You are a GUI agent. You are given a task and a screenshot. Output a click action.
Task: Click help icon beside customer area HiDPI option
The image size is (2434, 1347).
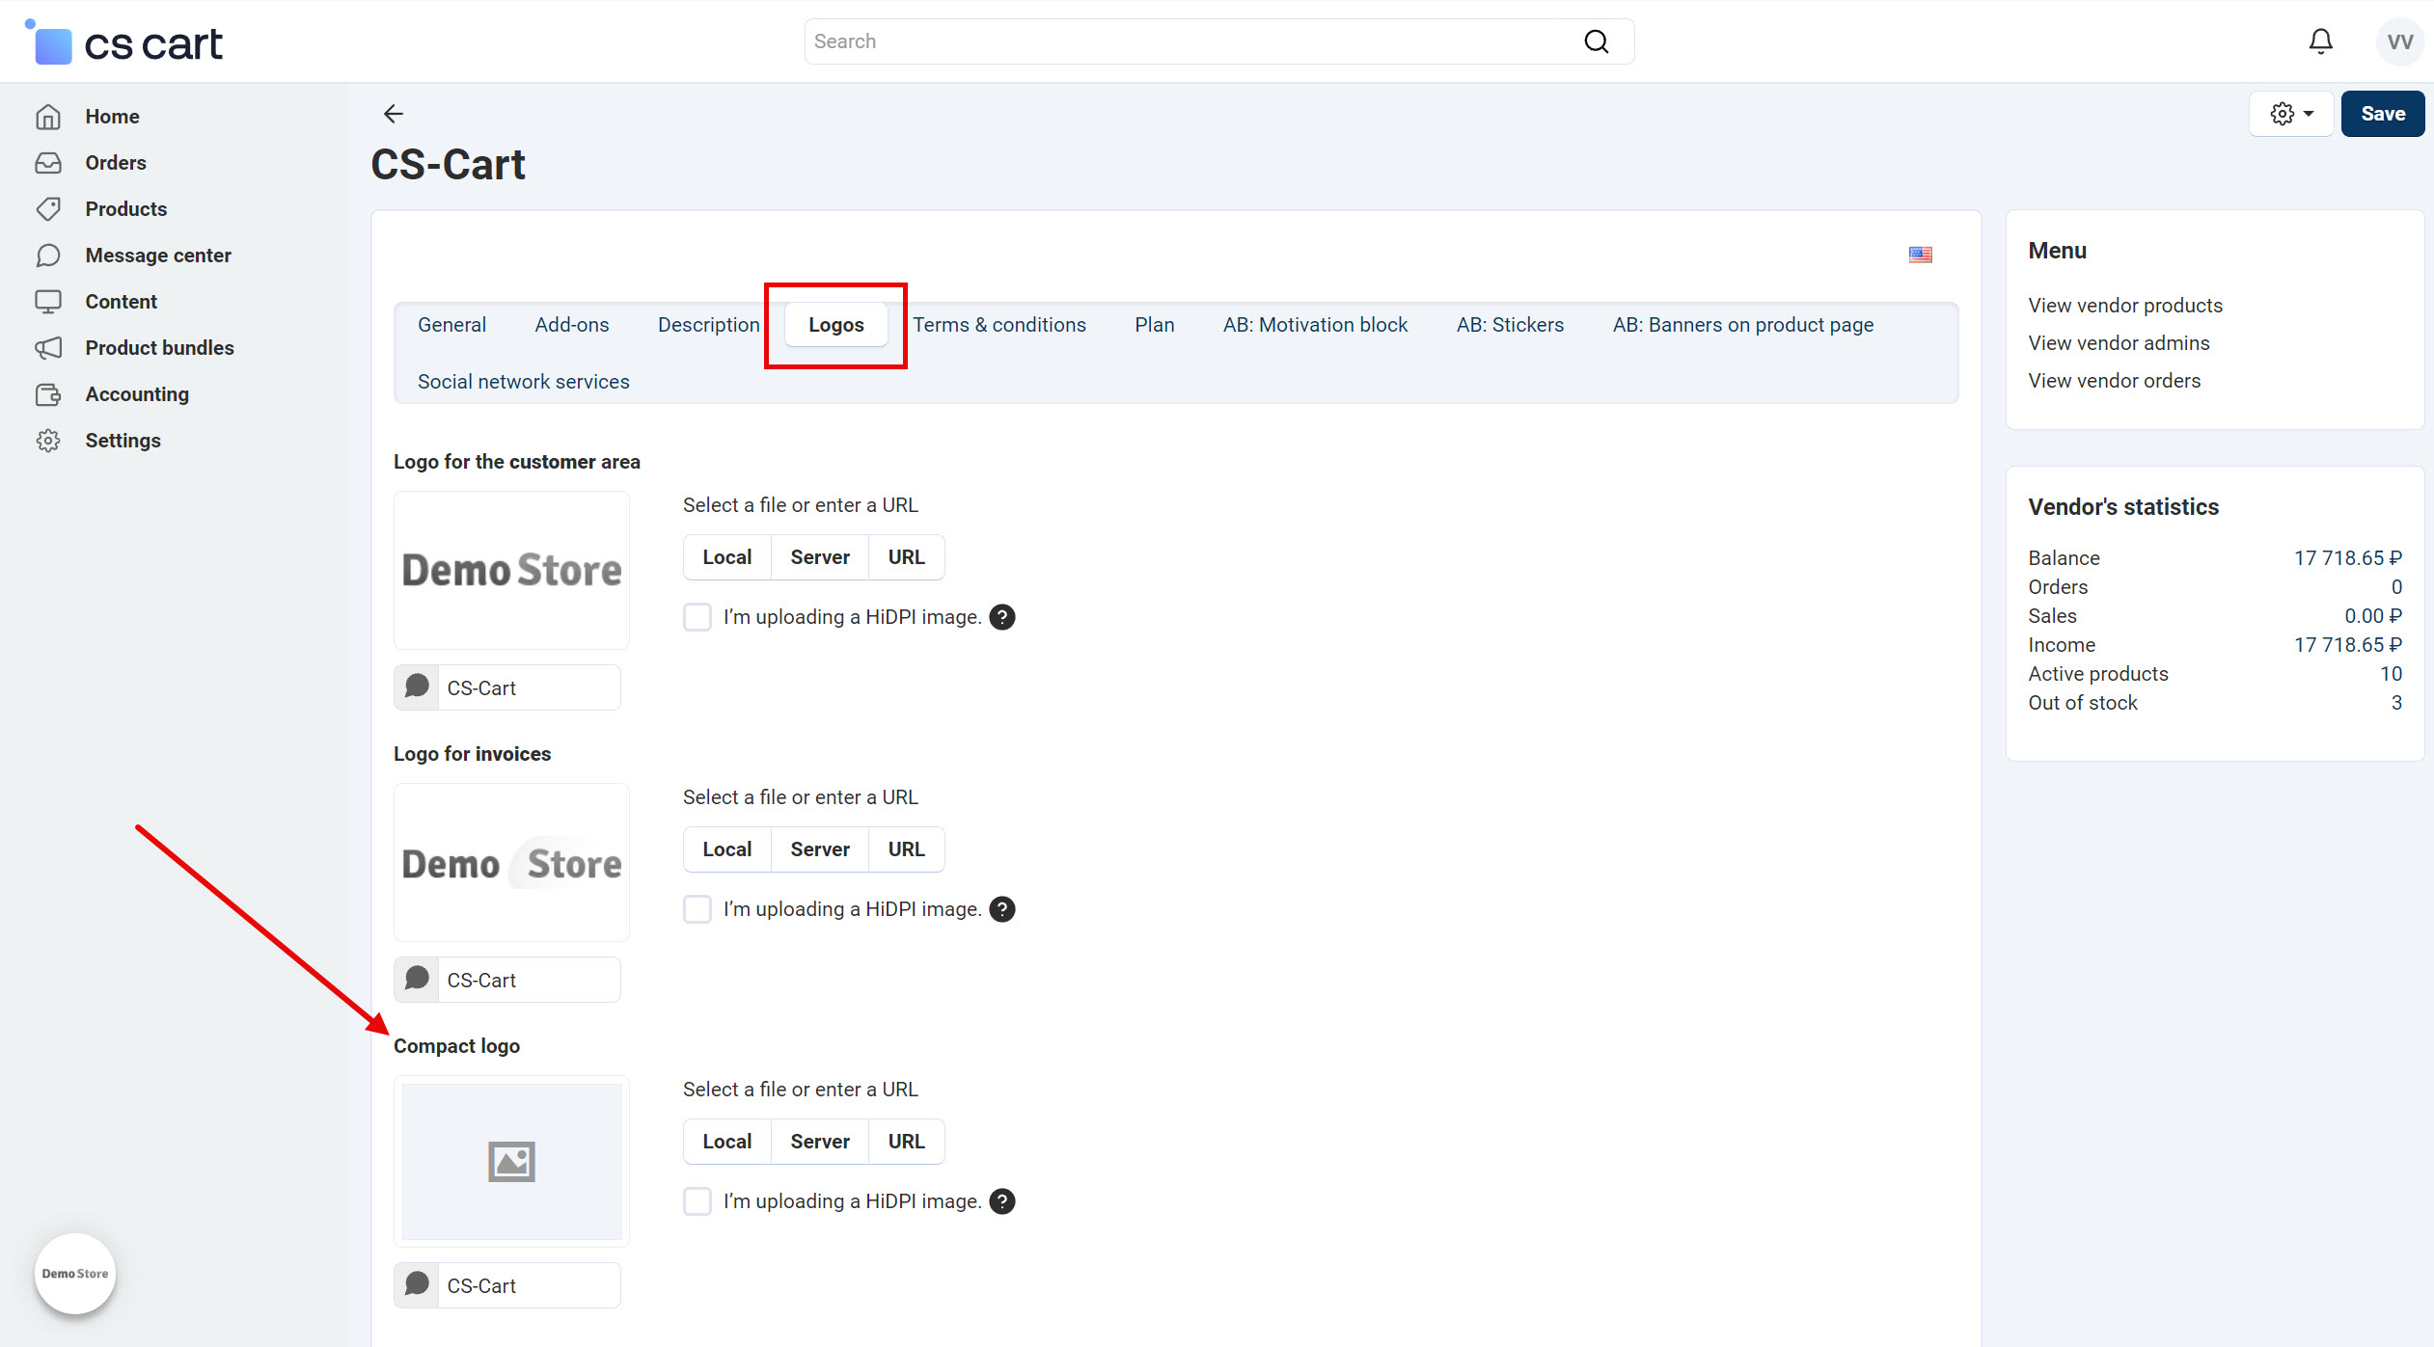point(1002,617)
